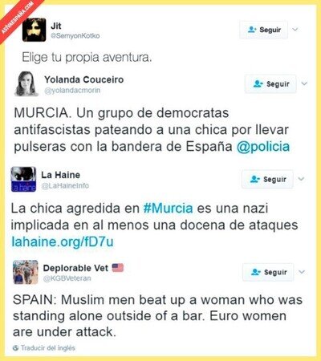
Task: Open the @policia mention
Action: point(263,147)
